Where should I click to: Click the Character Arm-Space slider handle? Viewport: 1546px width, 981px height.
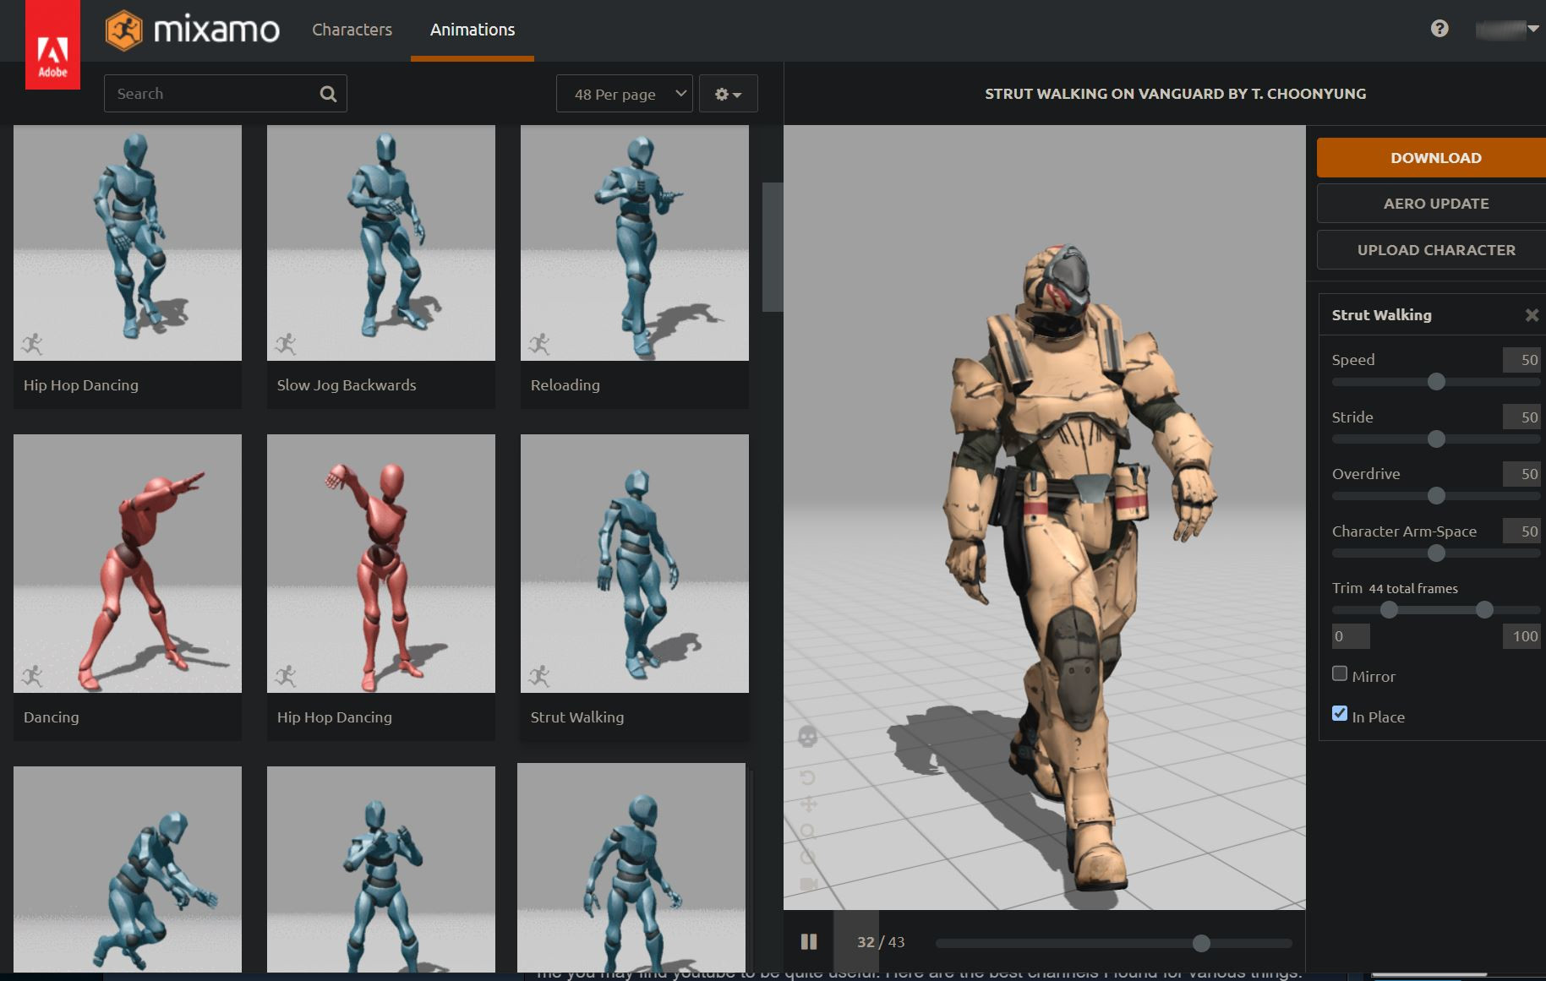tap(1436, 553)
